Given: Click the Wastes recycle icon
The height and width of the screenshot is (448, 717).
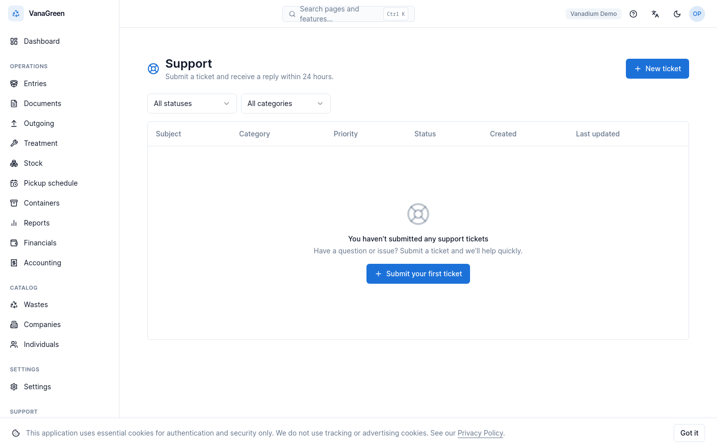Looking at the screenshot, I should click(x=14, y=305).
